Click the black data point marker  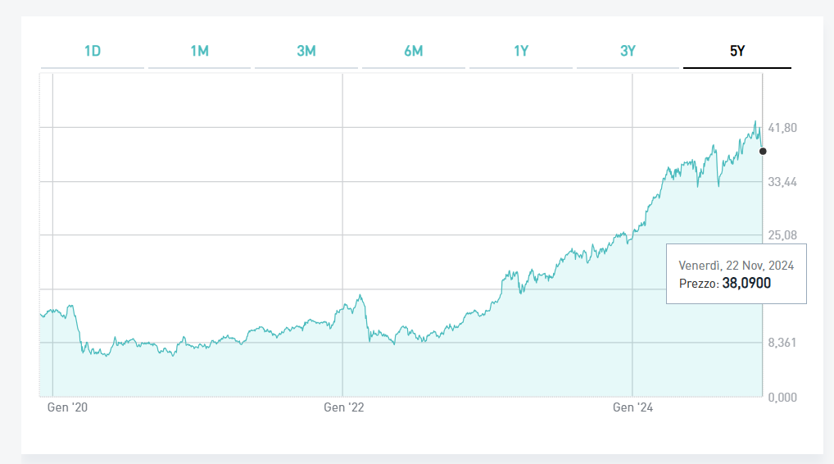[x=763, y=151]
